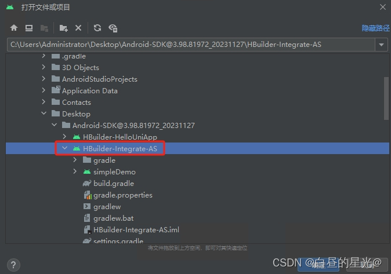Image resolution: width=391 pixels, height=274 pixels.
Task: Close the 打开文件或项目 dialog
Action: pos(383,7)
